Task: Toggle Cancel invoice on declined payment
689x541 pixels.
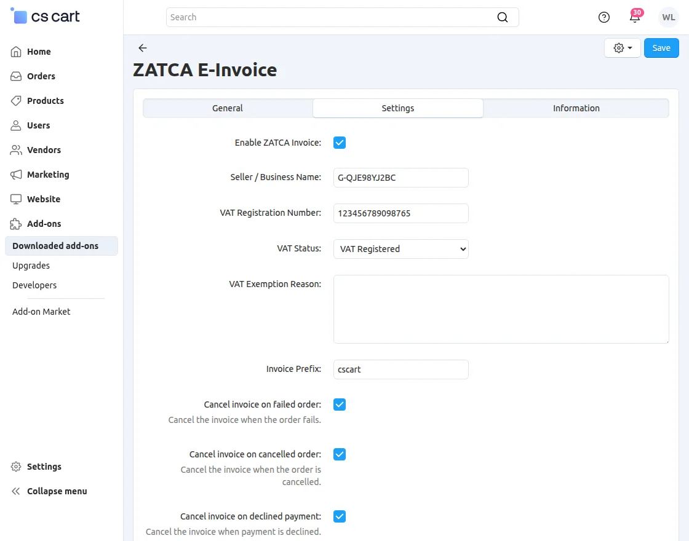Action: click(340, 516)
